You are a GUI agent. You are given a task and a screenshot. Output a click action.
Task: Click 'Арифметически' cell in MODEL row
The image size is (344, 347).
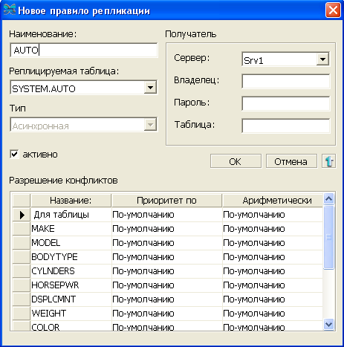273,243
